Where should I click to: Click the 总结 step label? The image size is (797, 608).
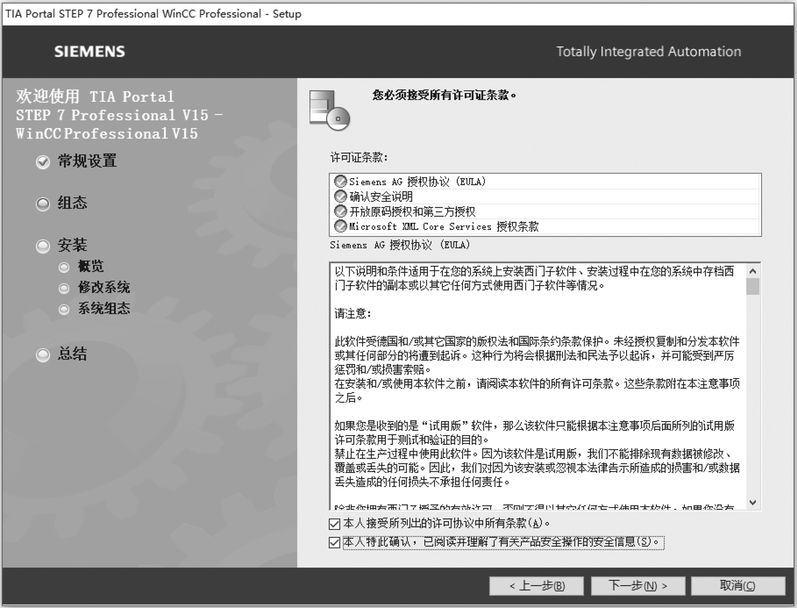pos(72,354)
